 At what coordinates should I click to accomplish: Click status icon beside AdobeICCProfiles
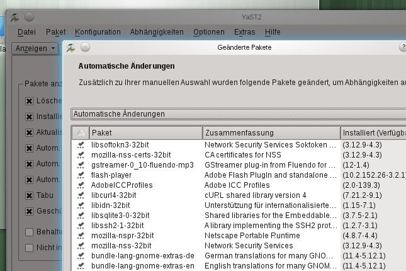coord(81,185)
